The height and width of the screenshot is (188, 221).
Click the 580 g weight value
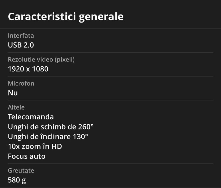pos(17,180)
